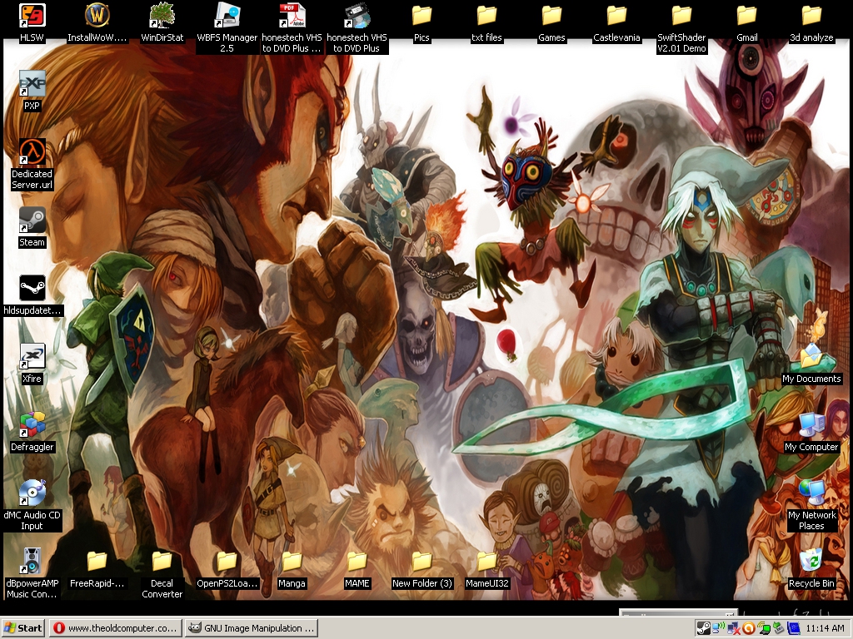Open the Recycle Bin
Viewport: 853px width, 639px height.
click(811, 562)
